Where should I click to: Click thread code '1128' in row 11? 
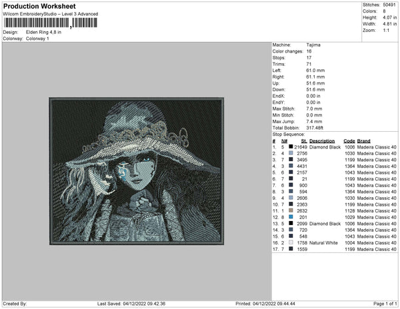(x=350, y=211)
